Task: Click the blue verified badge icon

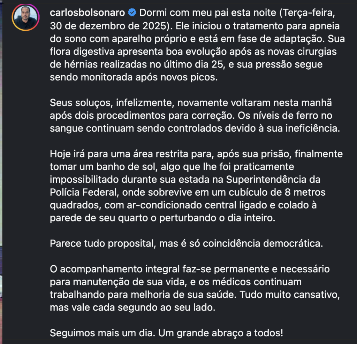Action: point(132,13)
